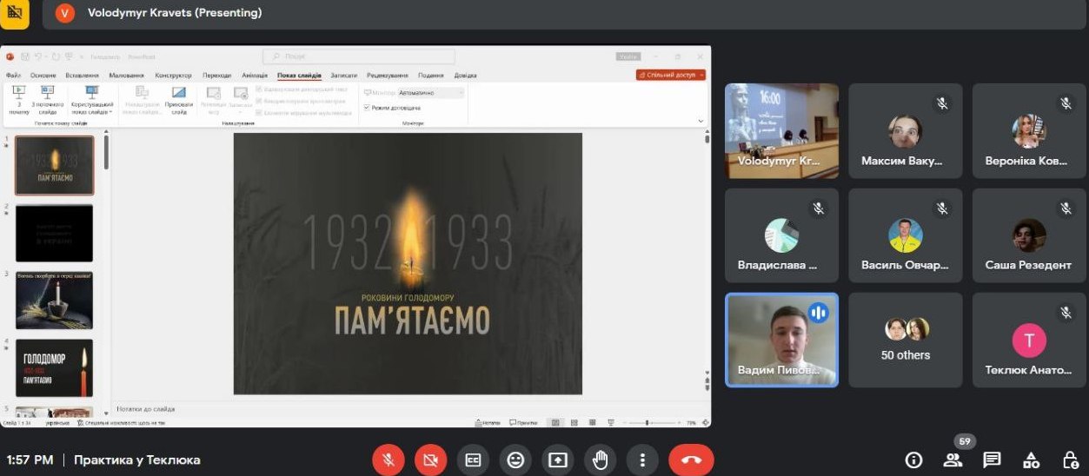
Task: Turn on the camera in the call bar
Action: pos(430,460)
